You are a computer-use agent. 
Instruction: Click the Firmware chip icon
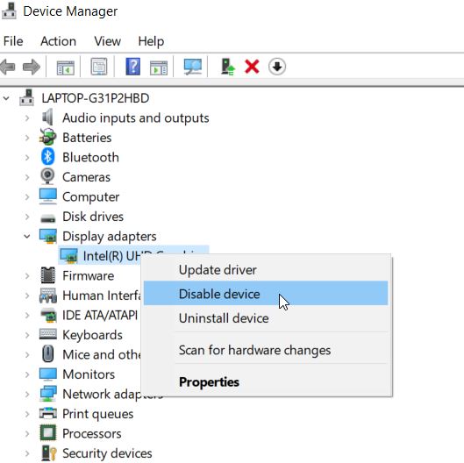pos(47,275)
